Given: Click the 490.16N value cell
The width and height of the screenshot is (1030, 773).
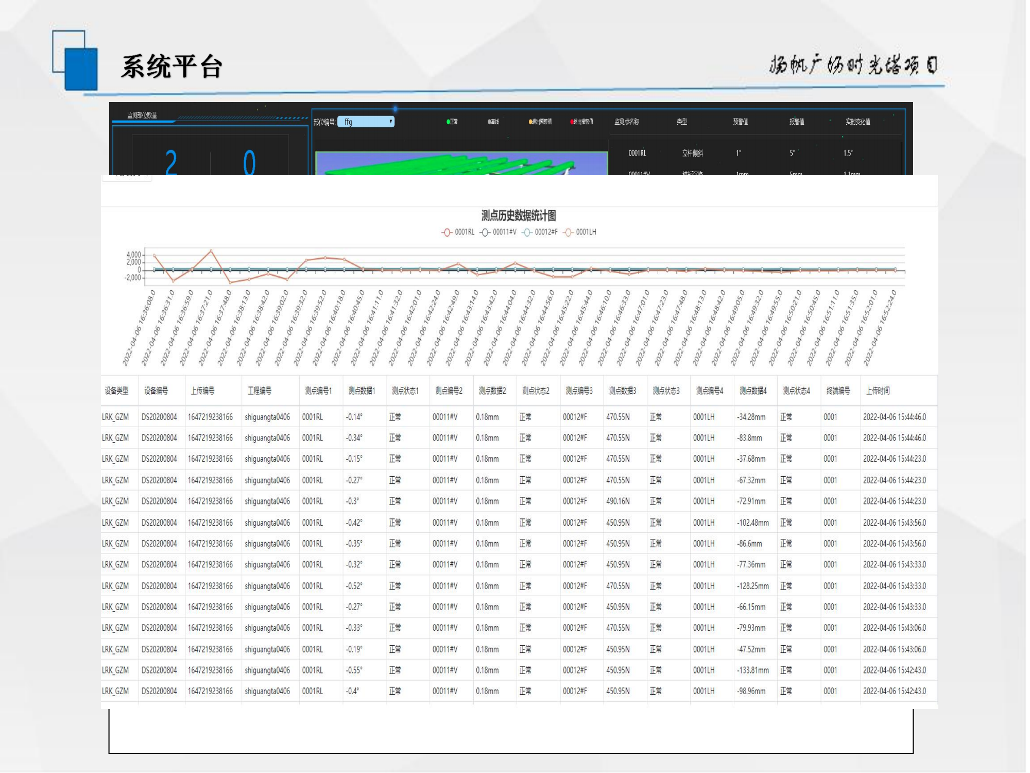Looking at the screenshot, I should pyautogui.click(x=617, y=501).
